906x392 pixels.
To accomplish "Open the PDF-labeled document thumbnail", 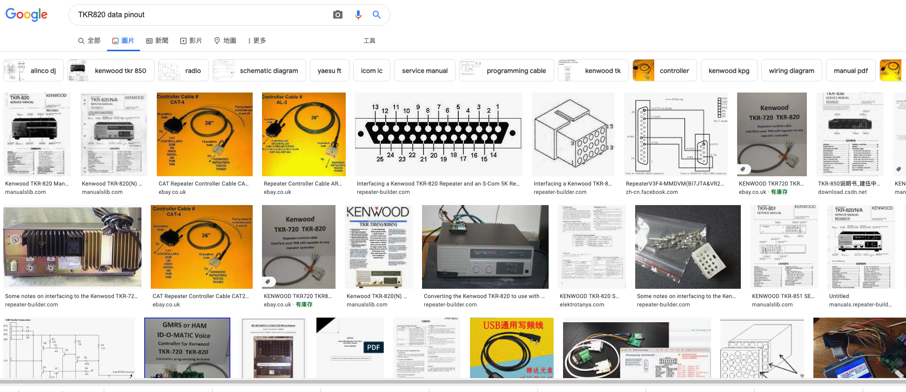I will pos(350,348).
